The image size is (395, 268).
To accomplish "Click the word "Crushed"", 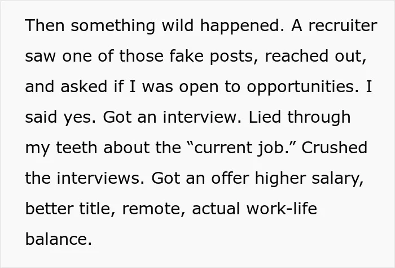I will pyautogui.click(x=334, y=148).
